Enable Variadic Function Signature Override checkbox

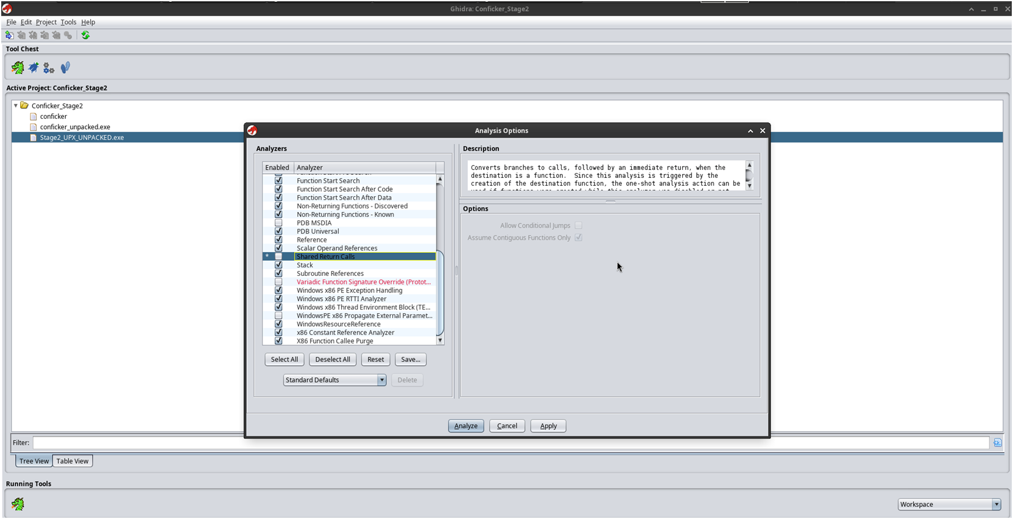tap(278, 282)
